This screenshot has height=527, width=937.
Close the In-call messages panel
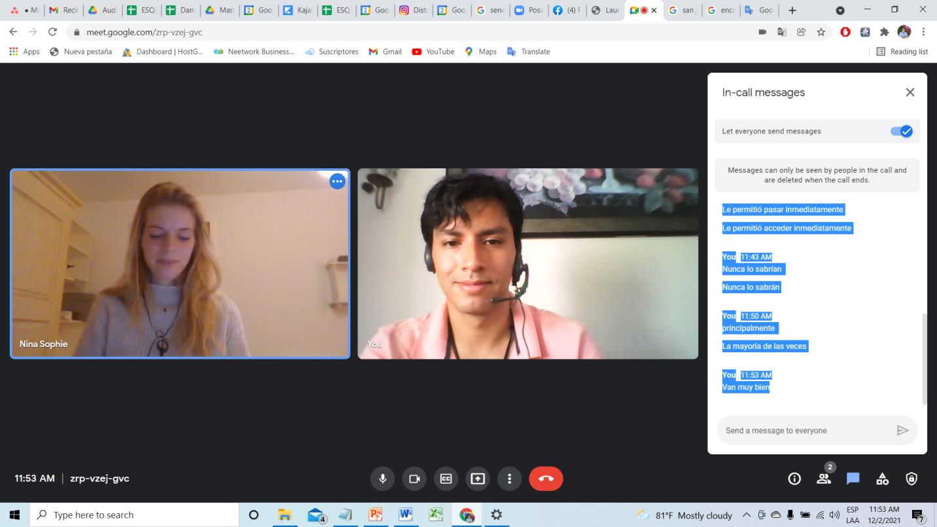[910, 92]
